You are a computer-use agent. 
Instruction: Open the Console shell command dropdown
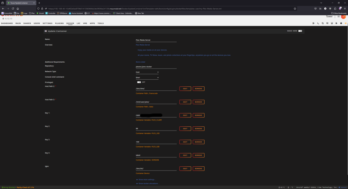click(x=147, y=78)
